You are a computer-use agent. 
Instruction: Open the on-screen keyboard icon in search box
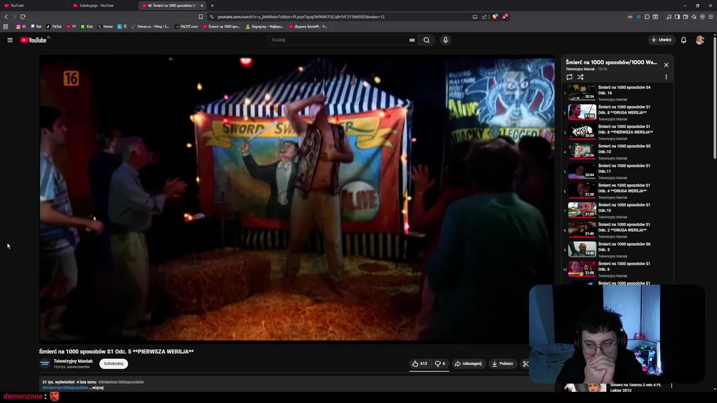pyautogui.click(x=412, y=40)
